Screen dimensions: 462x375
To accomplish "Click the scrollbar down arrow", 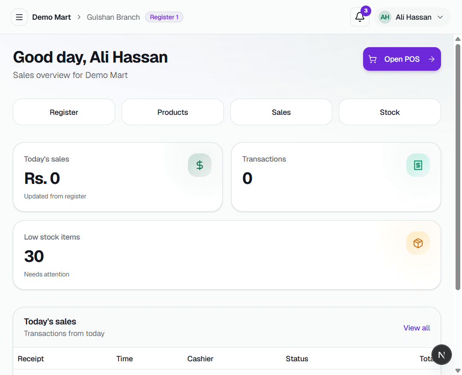I will [458, 371].
